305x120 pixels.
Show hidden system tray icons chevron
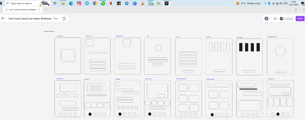(265, 3)
